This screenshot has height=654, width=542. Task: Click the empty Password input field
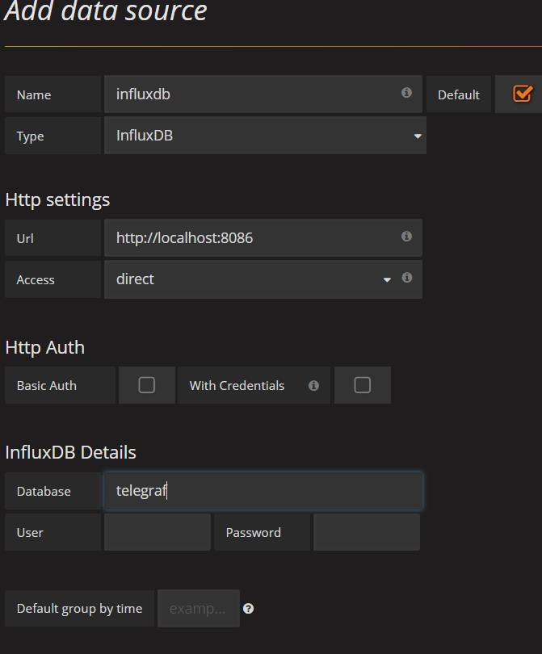[x=367, y=532]
